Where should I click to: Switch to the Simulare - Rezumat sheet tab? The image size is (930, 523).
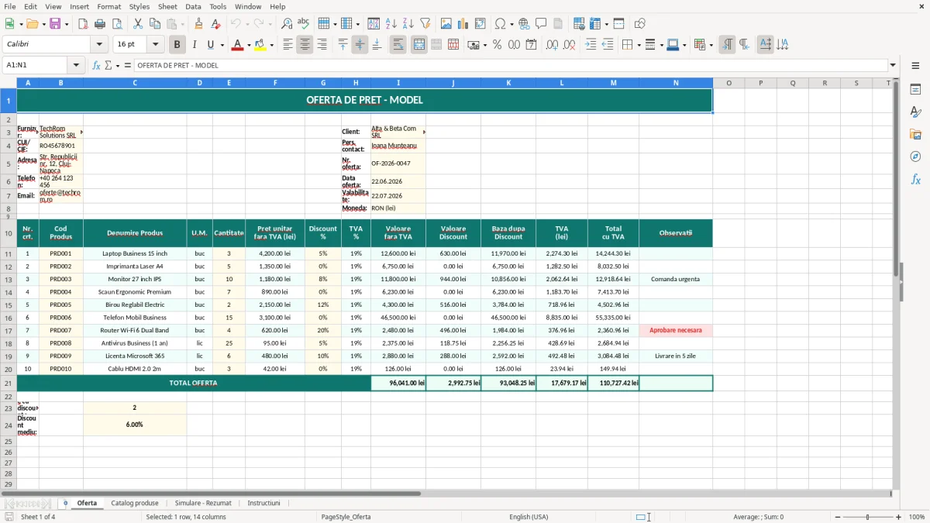[x=203, y=503]
